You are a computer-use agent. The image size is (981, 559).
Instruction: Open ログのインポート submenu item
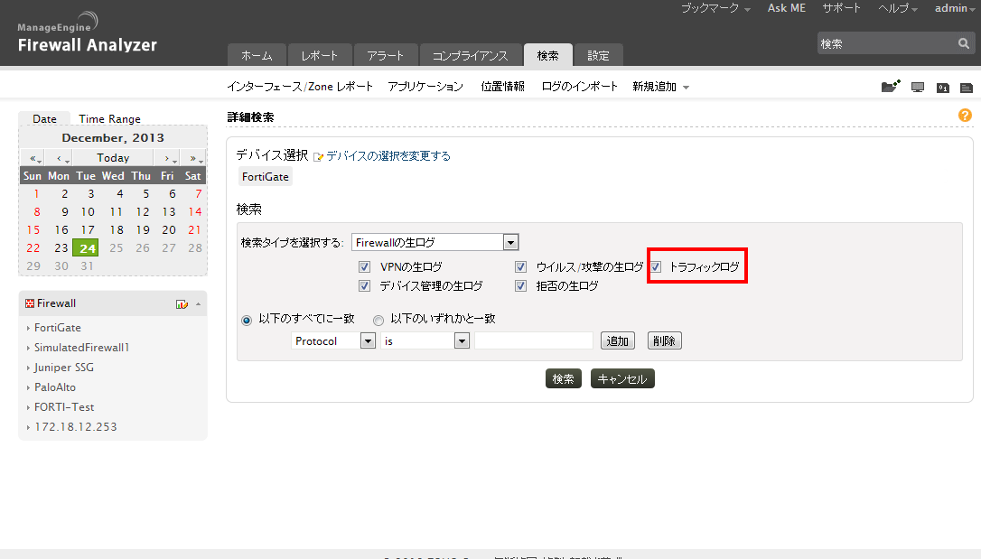point(579,87)
